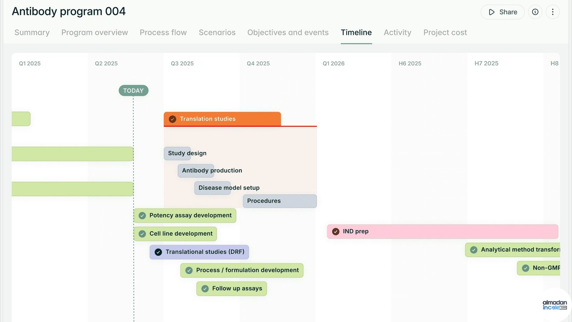Open the Program overview tab

point(95,33)
